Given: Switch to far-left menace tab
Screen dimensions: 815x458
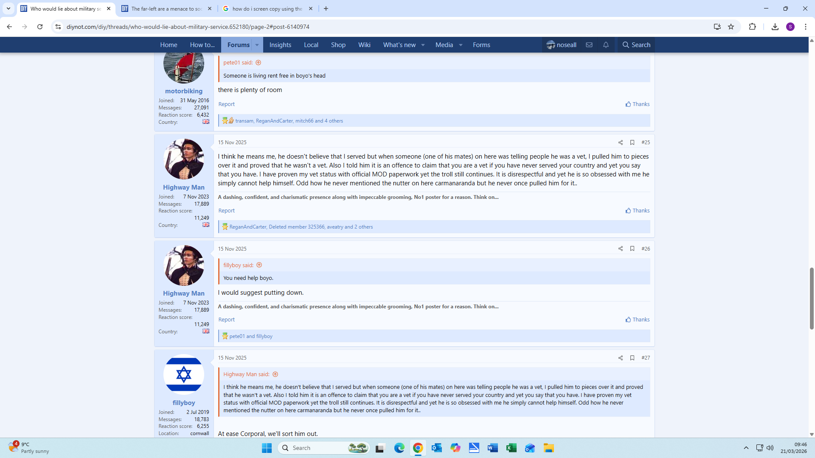Looking at the screenshot, I should [166, 8].
